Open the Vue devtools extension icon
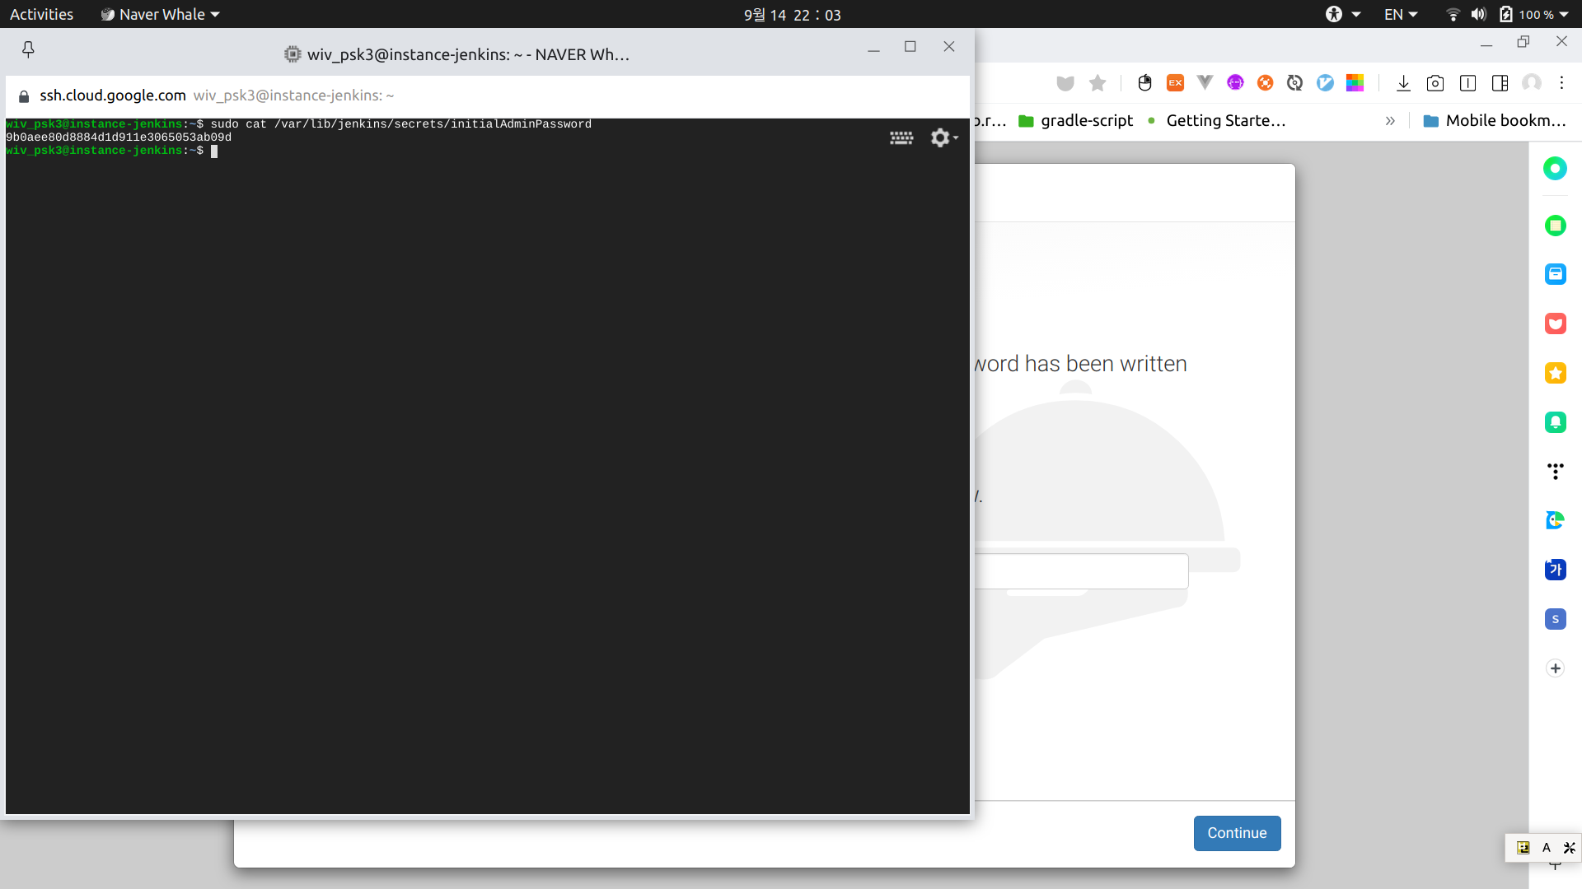This screenshot has height=889, width=1582. pyautogui.click(x=1205, y=83)
